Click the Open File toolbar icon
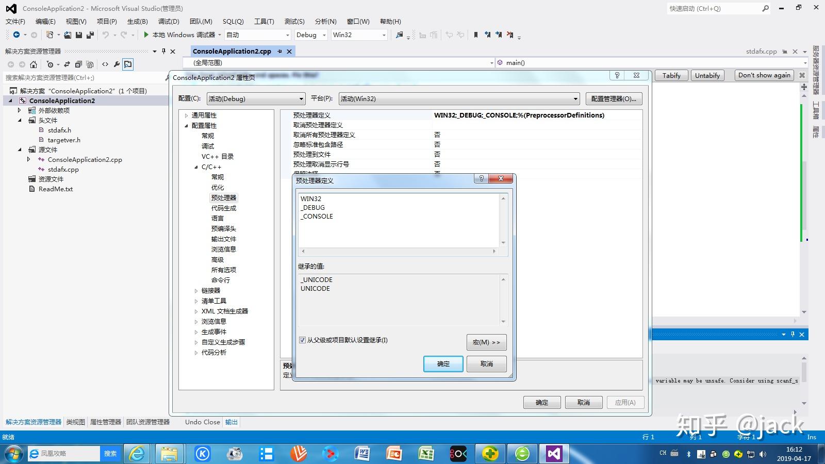This screenshot has width=825, height=464. pos(68,35)
